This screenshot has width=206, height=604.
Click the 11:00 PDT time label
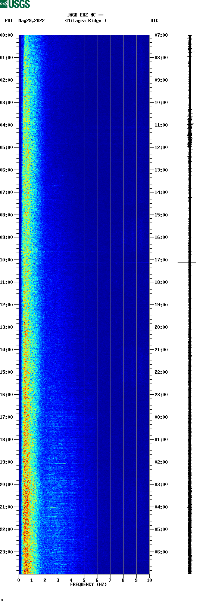coord(7,282)
